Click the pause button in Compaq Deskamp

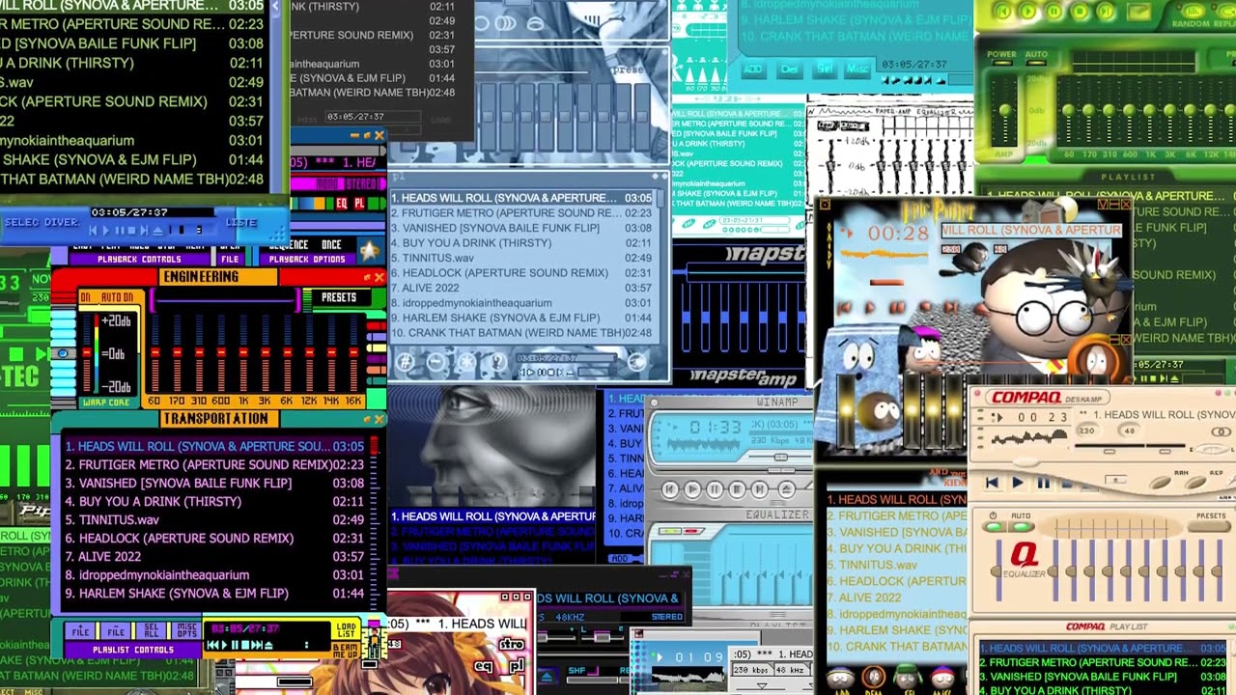[x=1043, y=483]
